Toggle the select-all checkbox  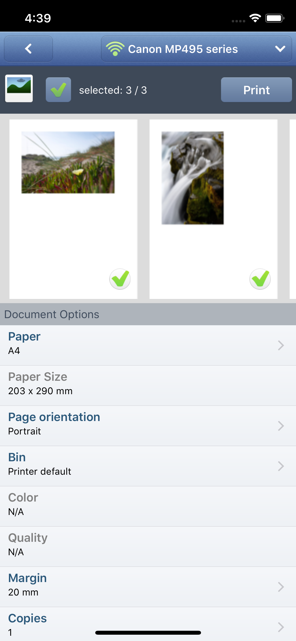58,90
